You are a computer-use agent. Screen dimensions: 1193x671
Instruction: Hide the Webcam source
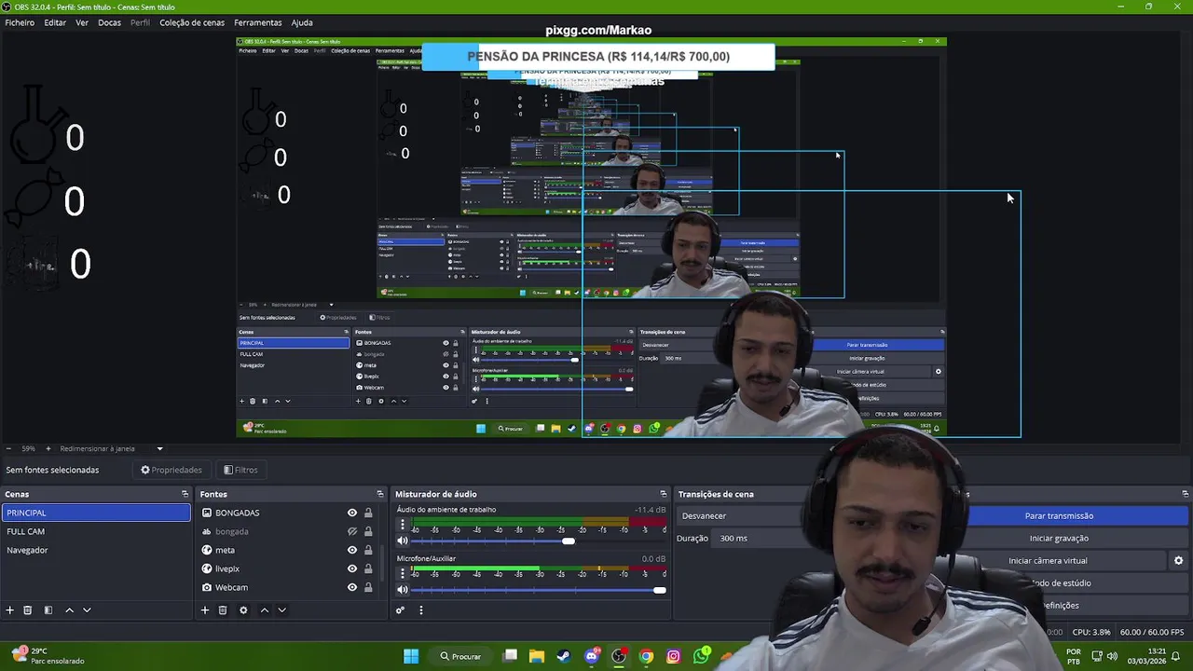coord(352,587)
